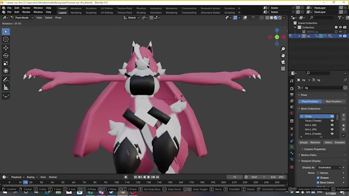349x196 pixels.
Task: Open the Output properties tab
Action: (292, 95)
